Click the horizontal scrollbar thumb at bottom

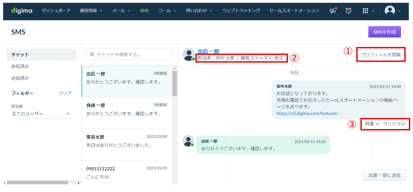click(37, 182)
